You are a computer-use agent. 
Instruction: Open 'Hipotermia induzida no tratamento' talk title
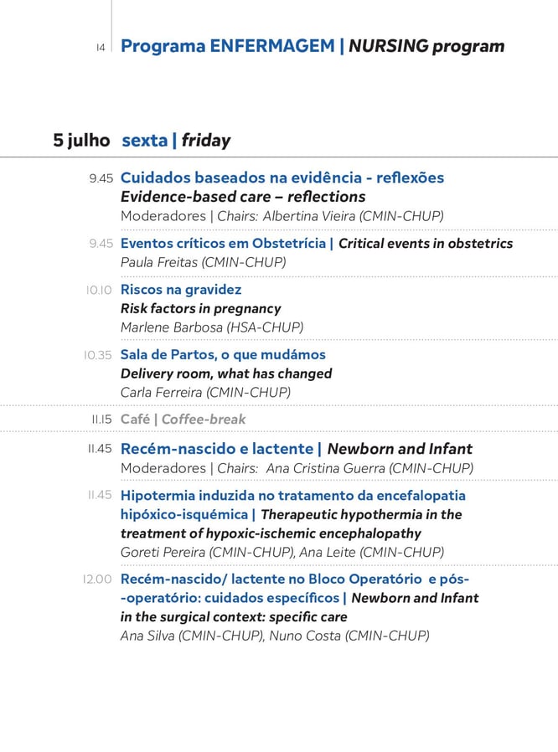pos(292,496)
